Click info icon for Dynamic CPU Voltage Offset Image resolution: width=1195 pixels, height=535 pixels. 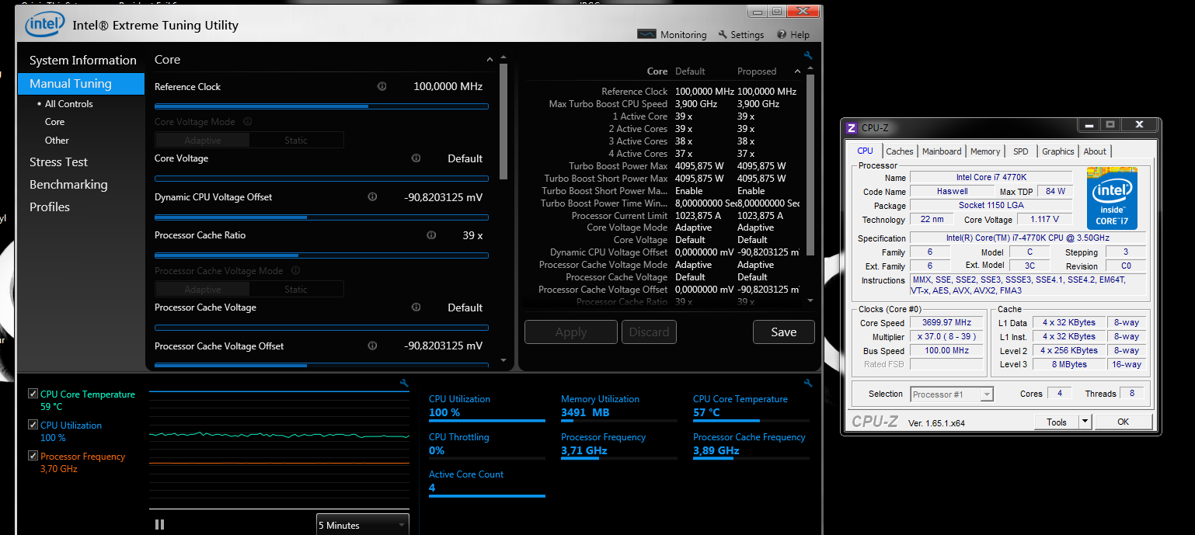(372, 196)
